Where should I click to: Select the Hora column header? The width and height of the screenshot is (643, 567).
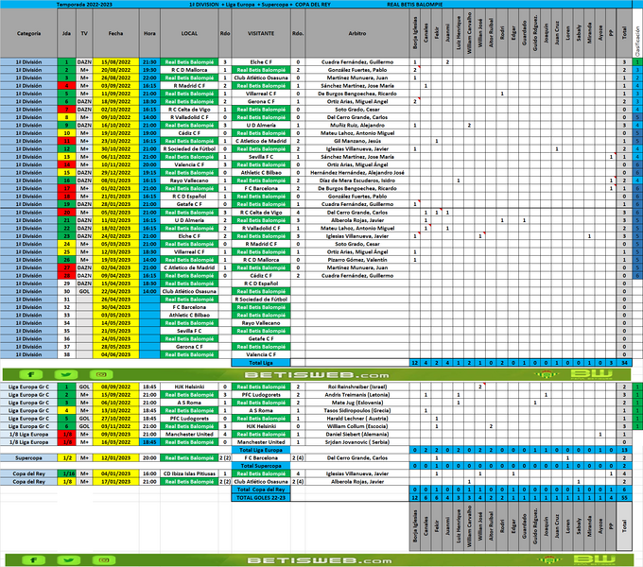coord(149,33)
